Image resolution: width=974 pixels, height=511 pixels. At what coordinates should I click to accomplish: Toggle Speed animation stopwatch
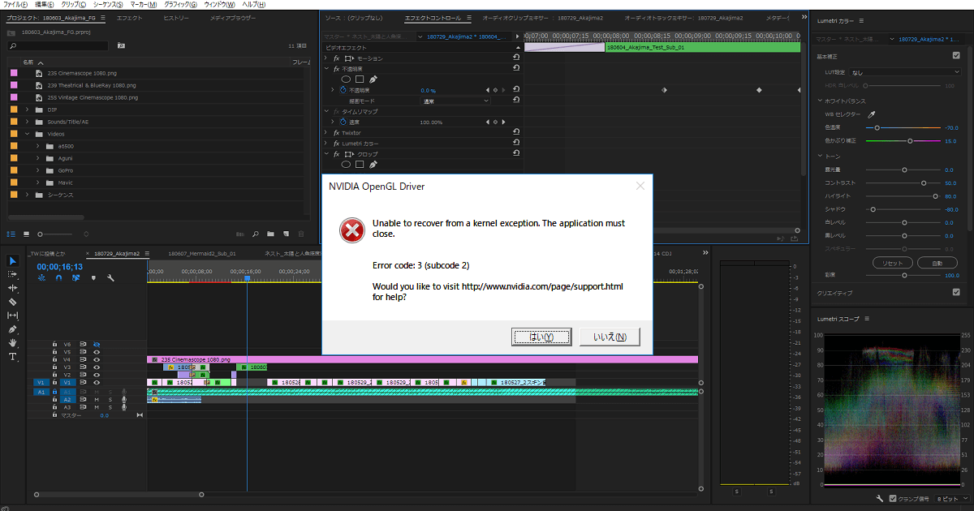pos(343,122)
